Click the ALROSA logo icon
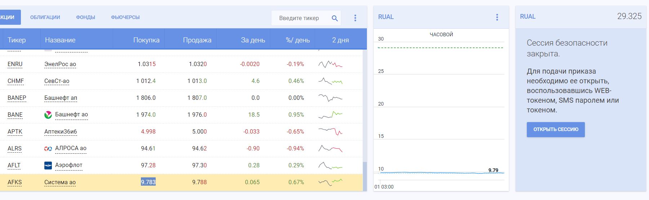 point(48,149)
